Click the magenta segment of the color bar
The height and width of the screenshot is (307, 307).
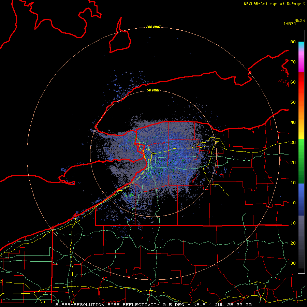301,63
